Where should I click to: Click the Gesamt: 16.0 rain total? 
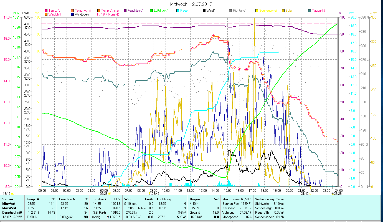(x=204, y=212)
